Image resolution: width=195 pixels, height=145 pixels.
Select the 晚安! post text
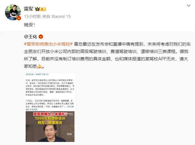point(29,25)
